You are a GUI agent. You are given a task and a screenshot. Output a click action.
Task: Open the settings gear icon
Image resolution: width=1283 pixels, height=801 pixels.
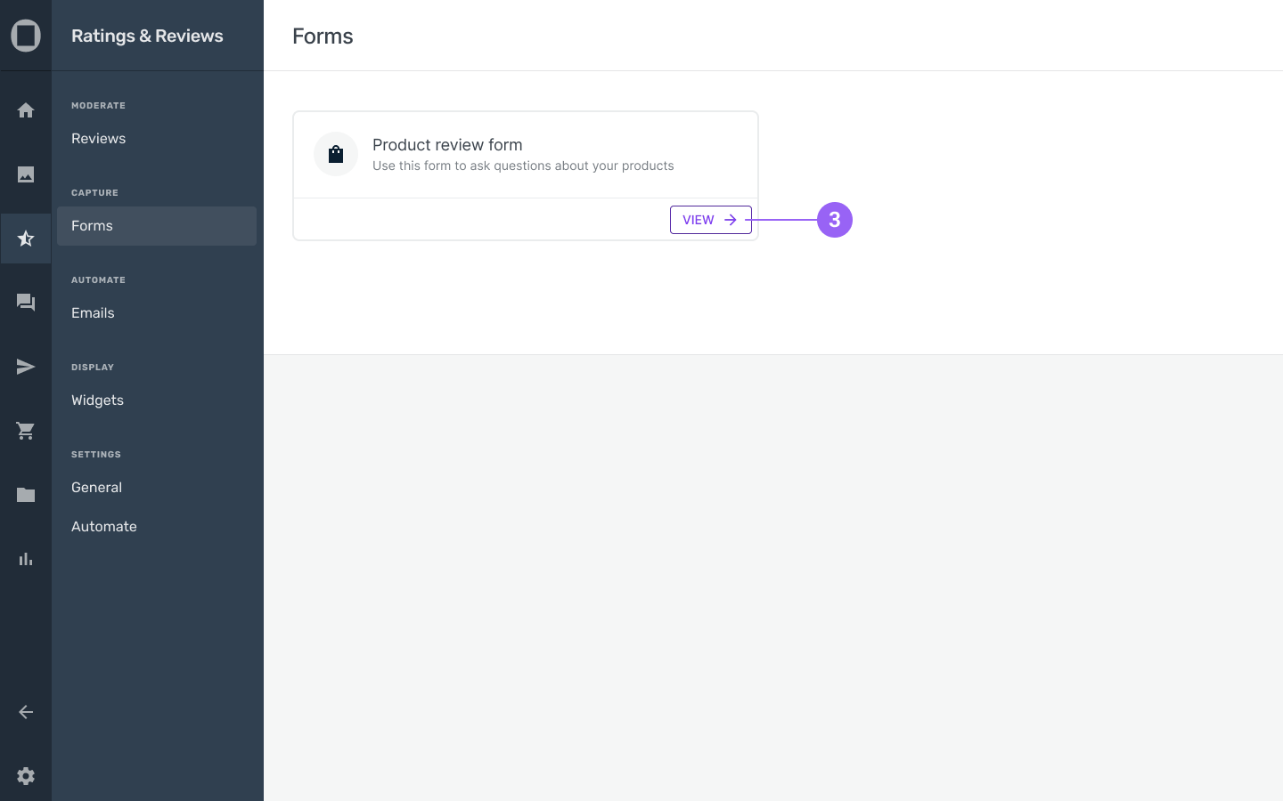tap(26, 776)
